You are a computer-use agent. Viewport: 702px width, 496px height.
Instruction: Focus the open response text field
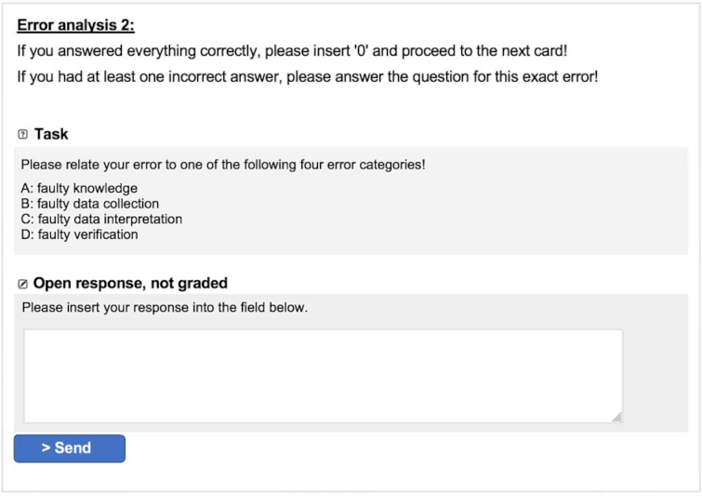pos(323,376)
